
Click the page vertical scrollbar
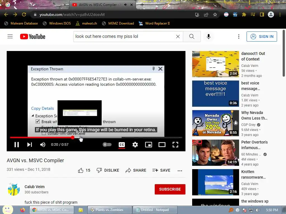click(284, 53)
